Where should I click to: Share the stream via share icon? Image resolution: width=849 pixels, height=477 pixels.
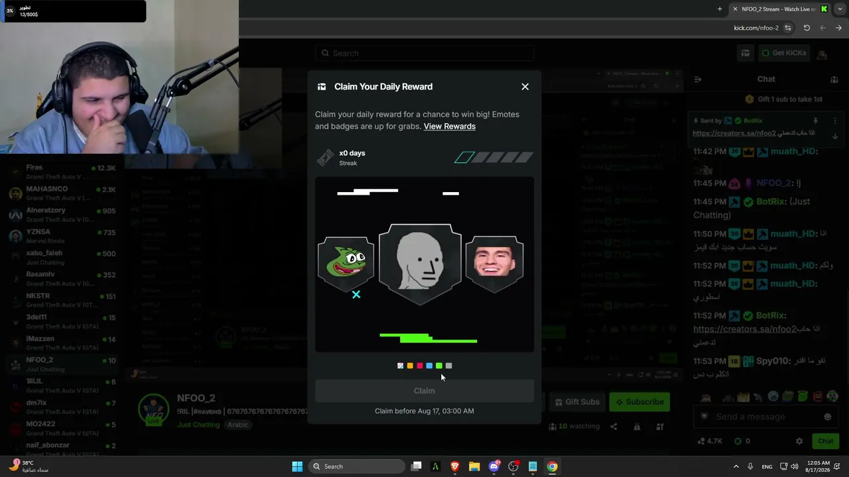[x=614, y=427]
